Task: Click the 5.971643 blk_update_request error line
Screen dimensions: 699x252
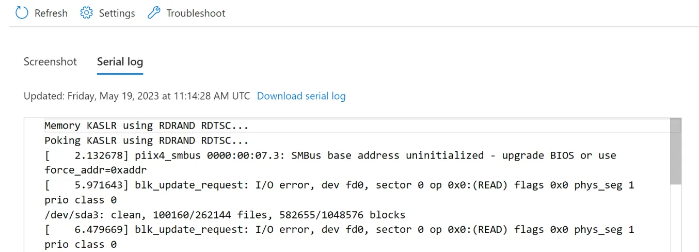Action: [x=339, y=192]
